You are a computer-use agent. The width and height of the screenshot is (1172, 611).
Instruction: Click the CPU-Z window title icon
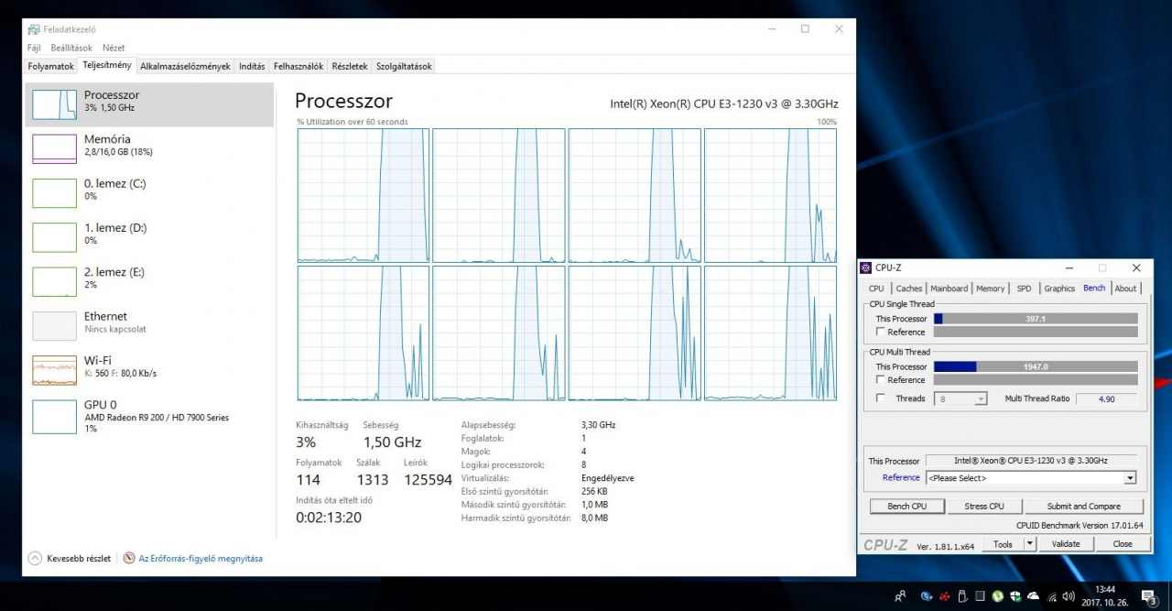point(866,267)
